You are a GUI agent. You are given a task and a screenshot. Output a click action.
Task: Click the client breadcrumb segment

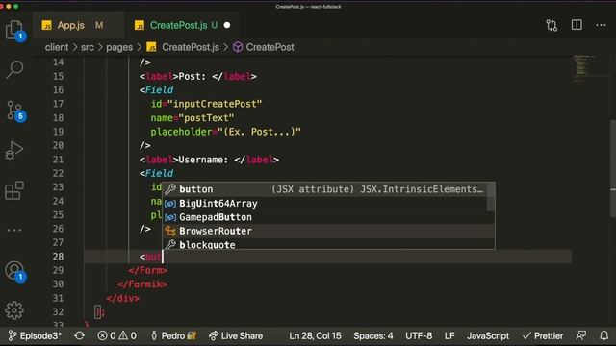[57, 47]
